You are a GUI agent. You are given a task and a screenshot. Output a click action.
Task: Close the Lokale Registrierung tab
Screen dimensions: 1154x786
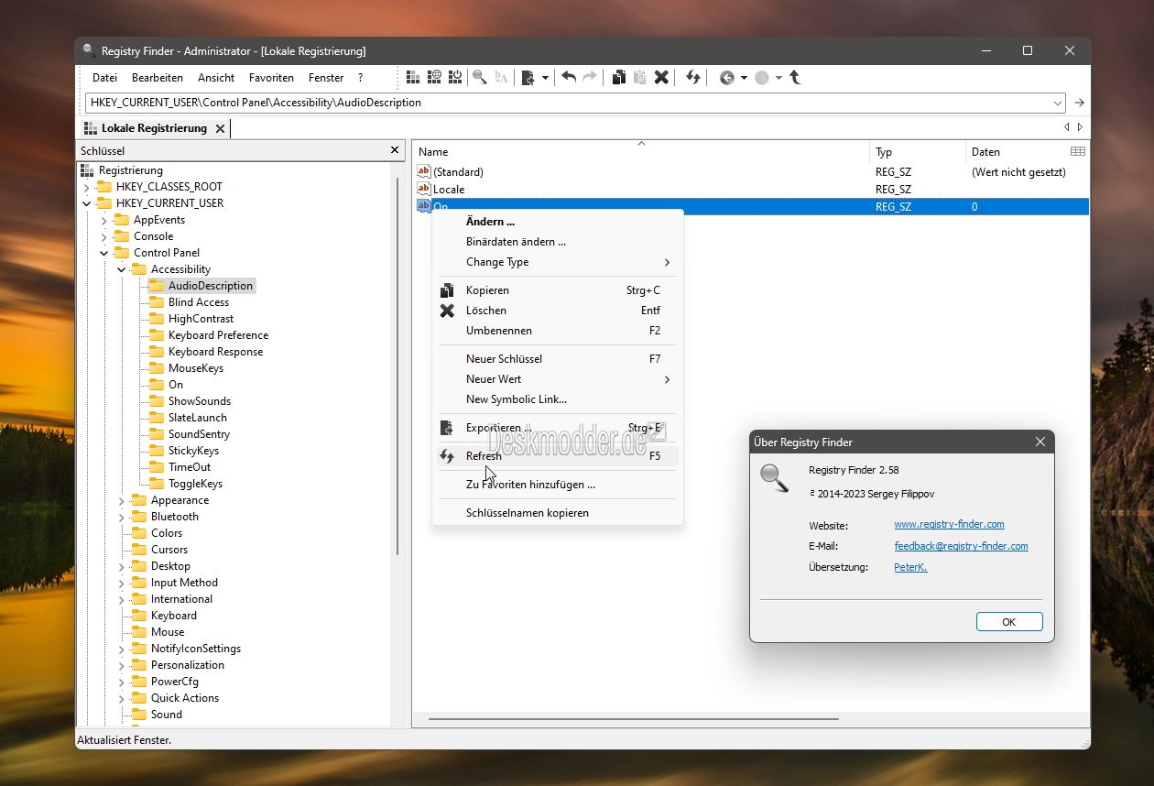coord(220,128)
